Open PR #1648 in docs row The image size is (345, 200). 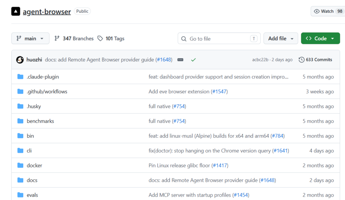[x=268, y=180]
